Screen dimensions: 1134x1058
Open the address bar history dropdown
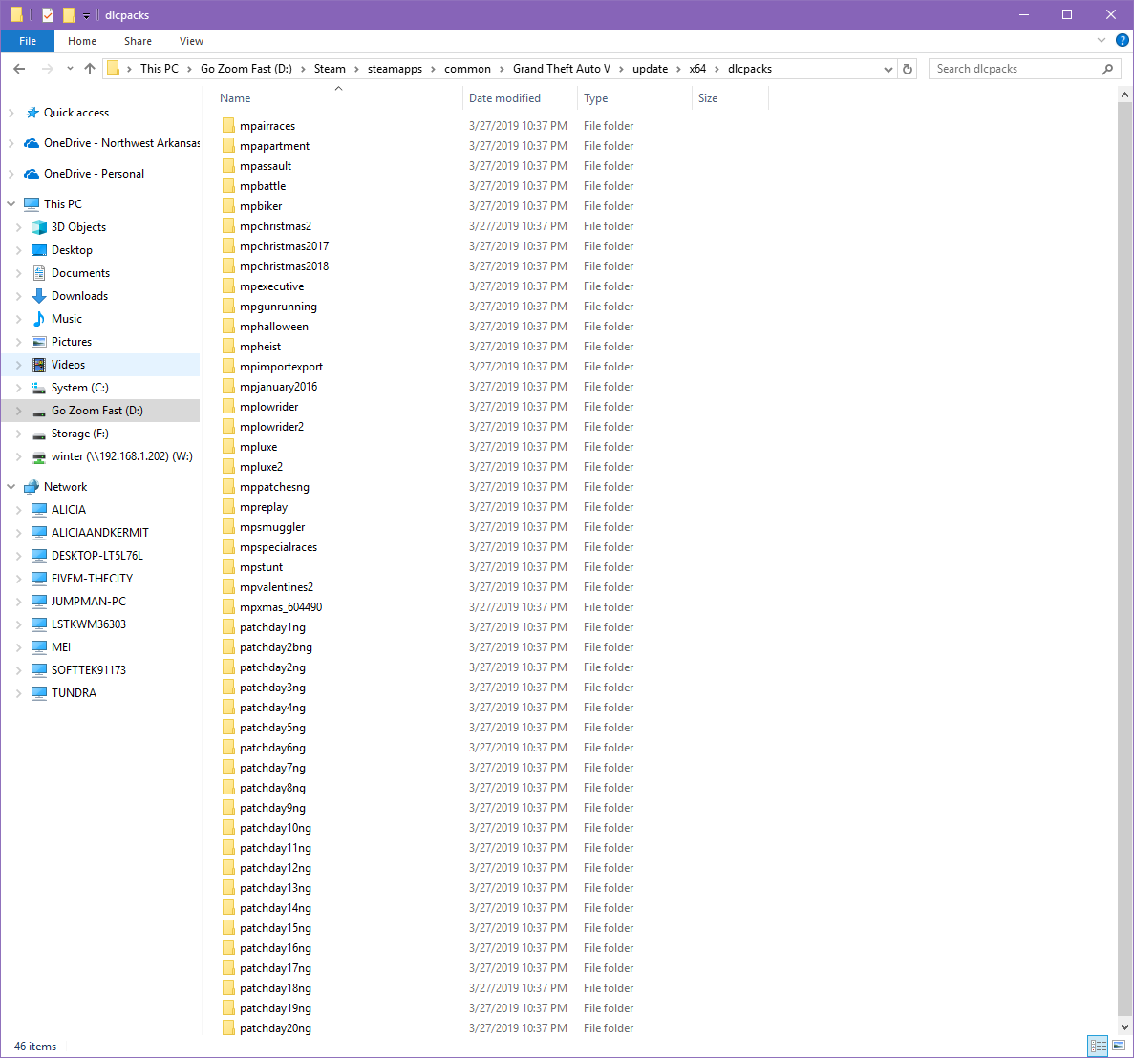coord(888,69)
